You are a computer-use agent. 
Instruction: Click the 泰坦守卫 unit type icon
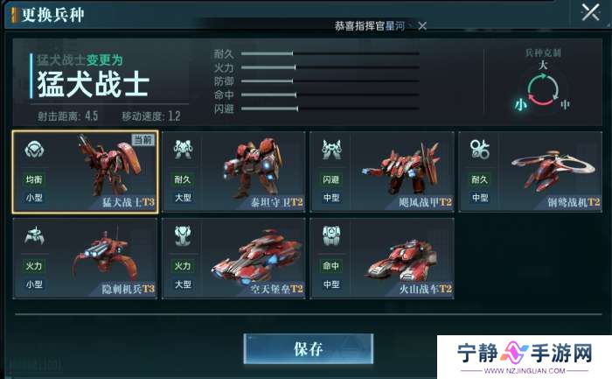pyautogui.click(x=183, y=150)
